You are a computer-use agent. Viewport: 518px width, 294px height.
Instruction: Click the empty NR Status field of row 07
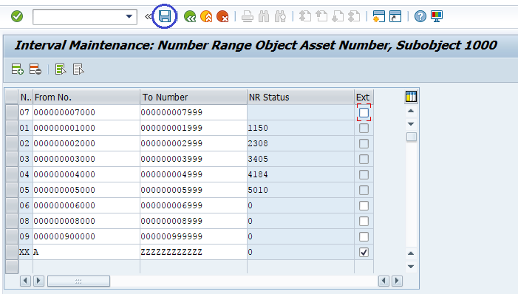(x=301, y=112)
